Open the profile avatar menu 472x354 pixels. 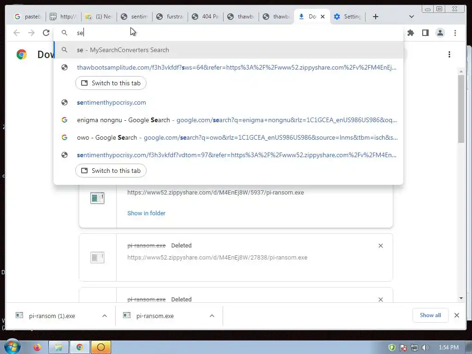pos(440,33)
